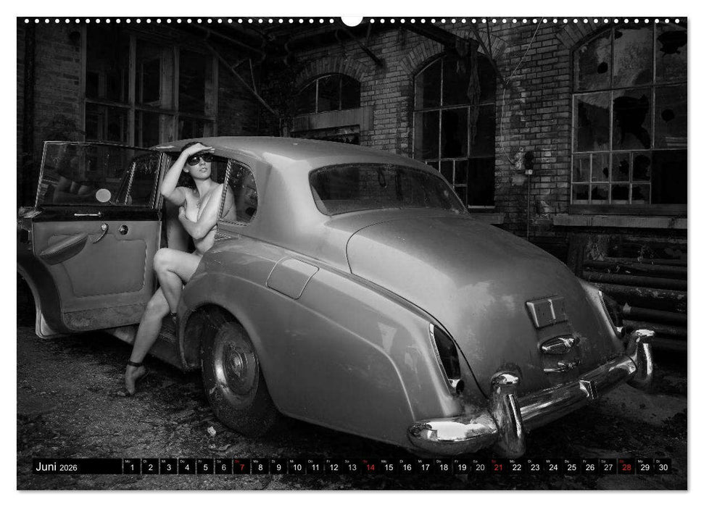Select date 15 in the calendar strip

click(x=389, y=468)
